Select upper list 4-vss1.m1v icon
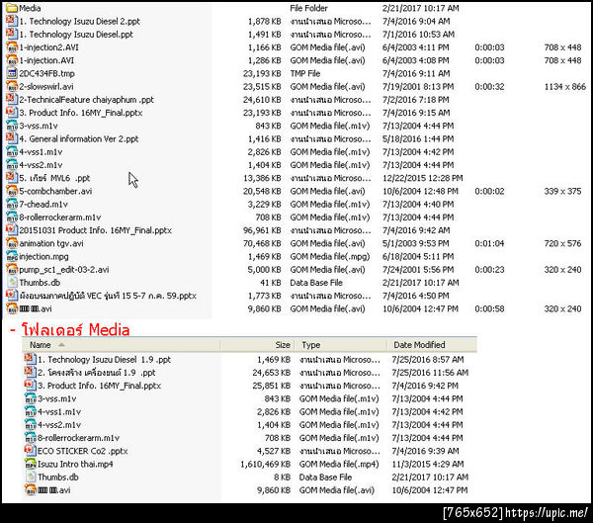The image size is (593, 523). coord(12,151)
